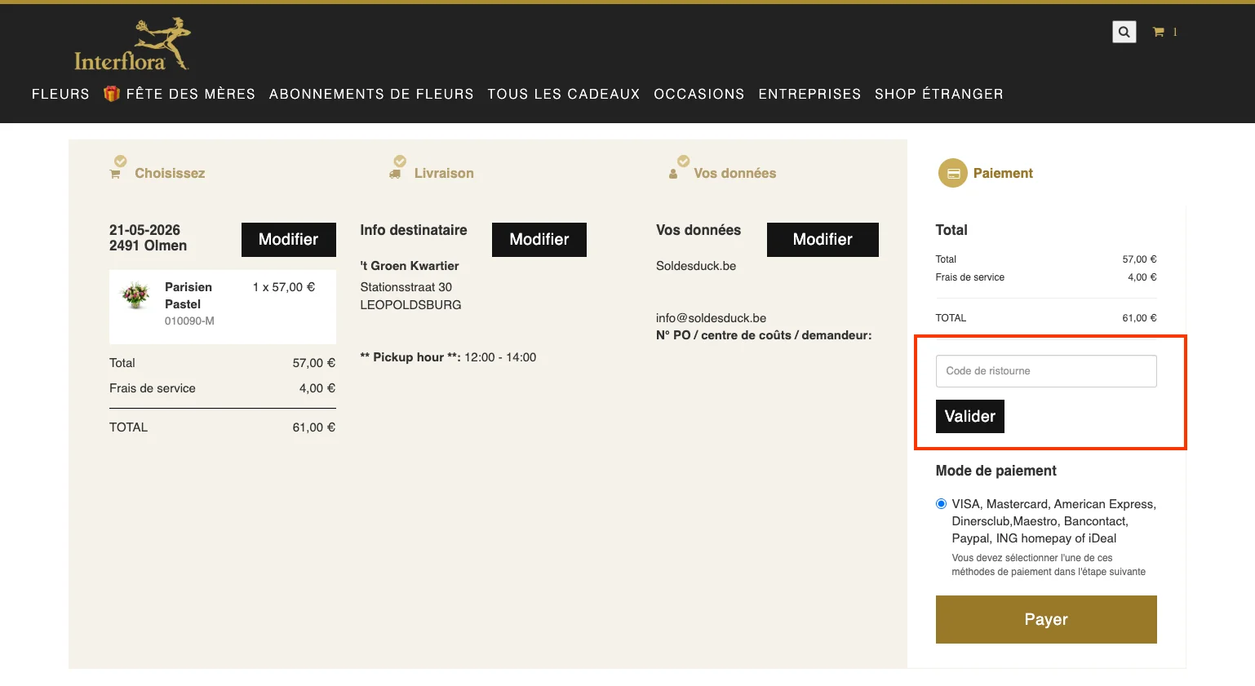The image size is (1255, 686).
Task: Click the Interflora logo
Action: pos(131,45)
